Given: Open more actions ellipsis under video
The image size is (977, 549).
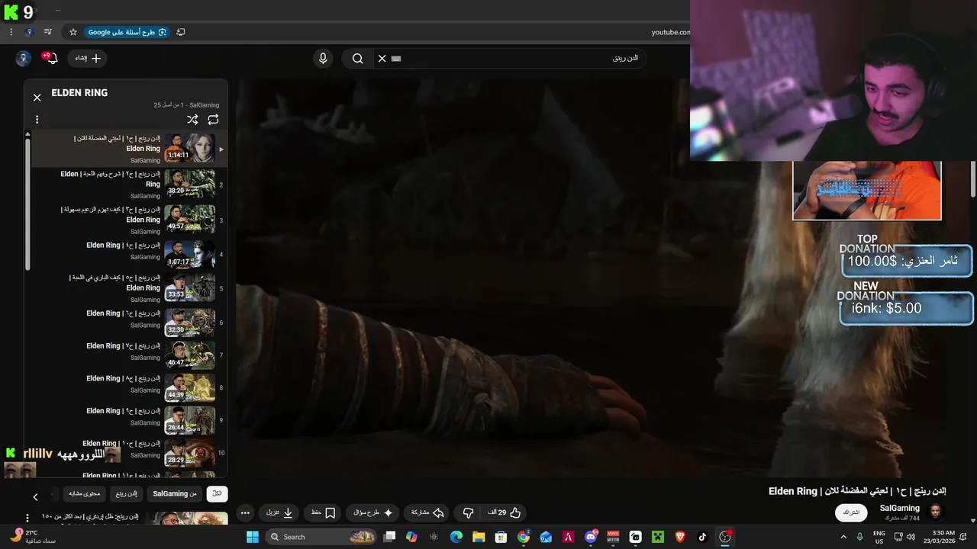Looking at the screenshot, I should tap(245, 513).
